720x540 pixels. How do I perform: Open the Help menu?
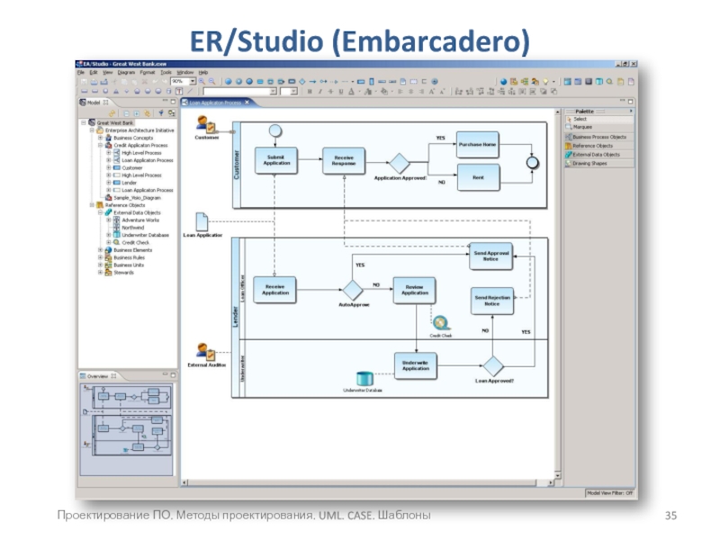[x=203, y=73]
